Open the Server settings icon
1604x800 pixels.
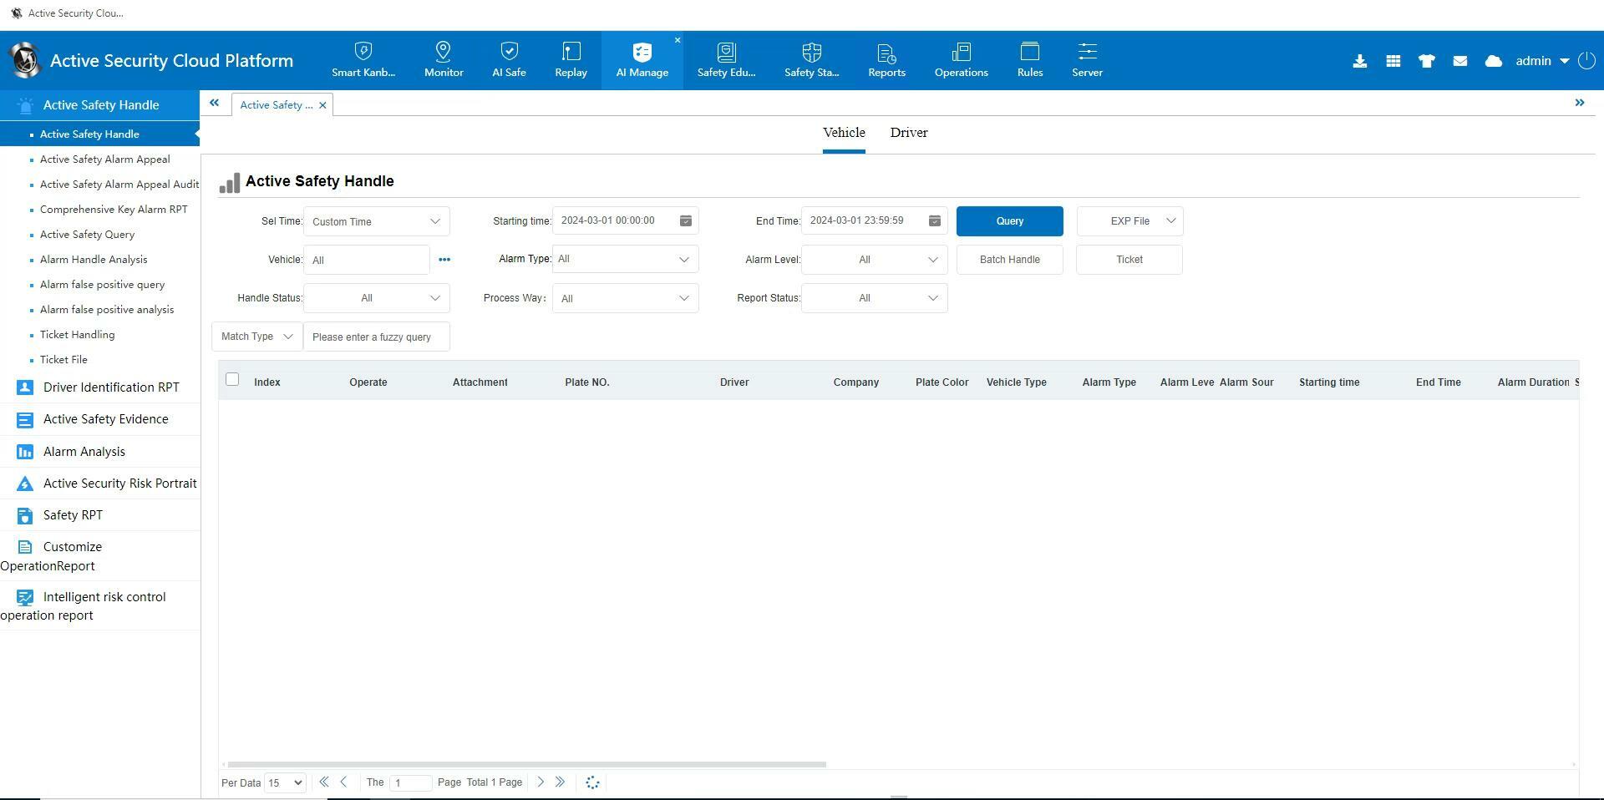pyautogui.click(x=1087, y=52)
